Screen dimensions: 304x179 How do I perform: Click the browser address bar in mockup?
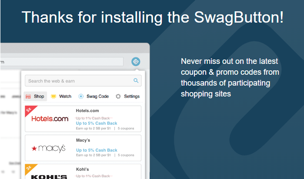pyautogui.click(x=62, y=62)
